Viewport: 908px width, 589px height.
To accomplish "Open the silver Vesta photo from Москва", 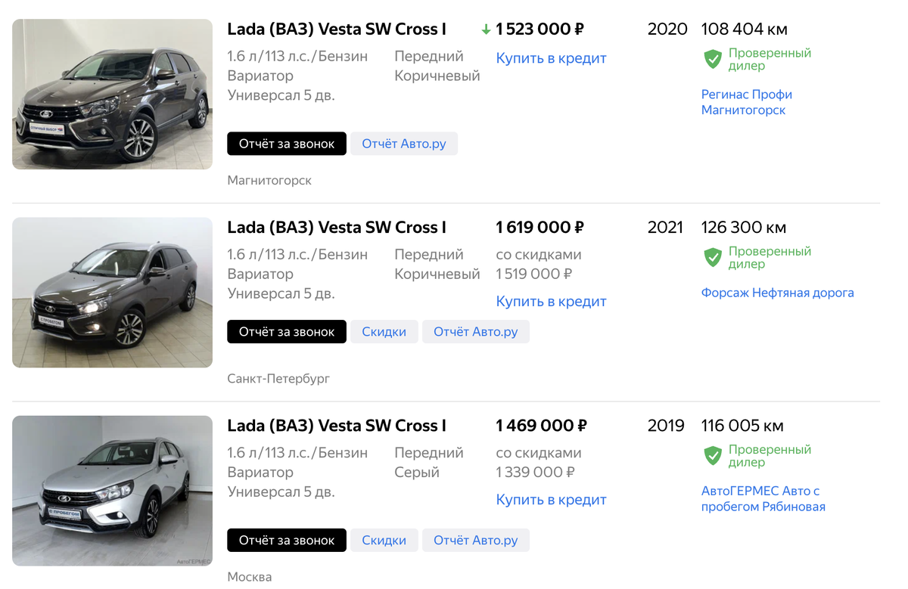I will click(x=112, y=490).
